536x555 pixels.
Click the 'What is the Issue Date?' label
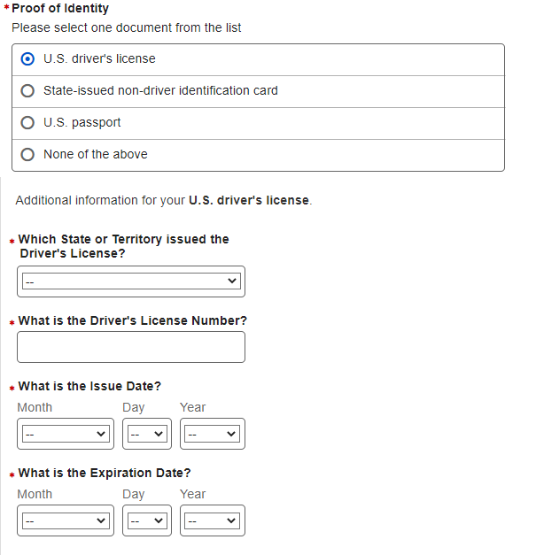(x=89, y=386)
